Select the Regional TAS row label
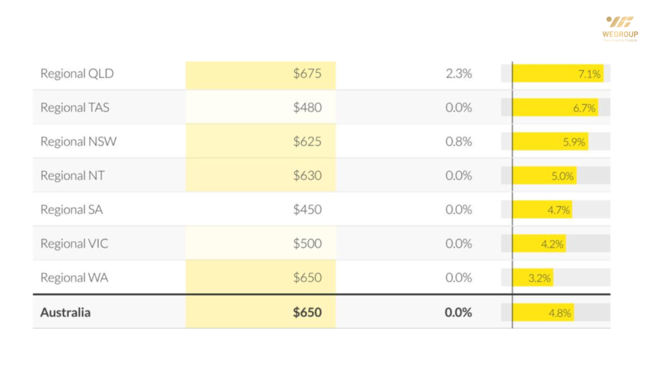Image resolution: width=650 pixels, height=365 pixels. point(74,108)
